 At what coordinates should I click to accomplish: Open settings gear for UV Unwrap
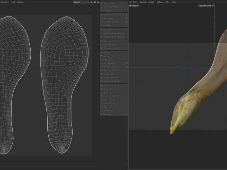pos(126,18)
